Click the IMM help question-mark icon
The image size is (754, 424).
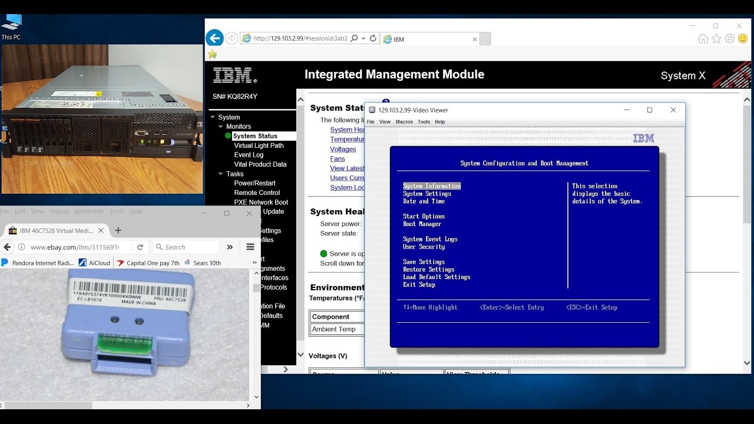click(386, 102)
